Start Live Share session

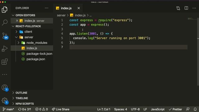[61, 109]
